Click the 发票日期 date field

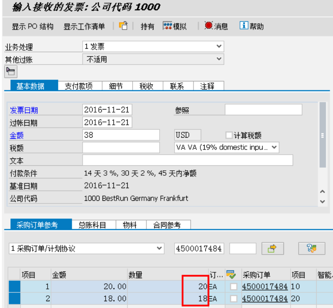pos(107,110)
